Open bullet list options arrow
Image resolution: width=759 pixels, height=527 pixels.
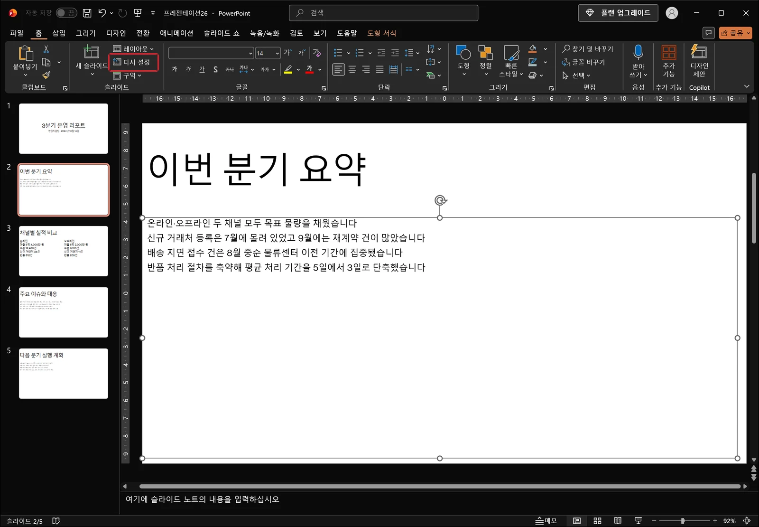tap(349, 53)
